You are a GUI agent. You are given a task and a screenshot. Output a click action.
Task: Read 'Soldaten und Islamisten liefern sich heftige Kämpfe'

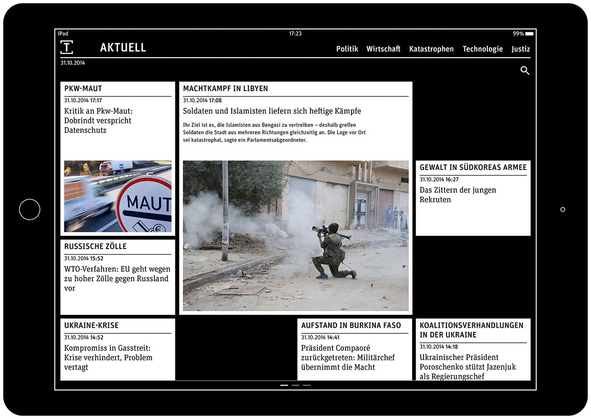272,111
